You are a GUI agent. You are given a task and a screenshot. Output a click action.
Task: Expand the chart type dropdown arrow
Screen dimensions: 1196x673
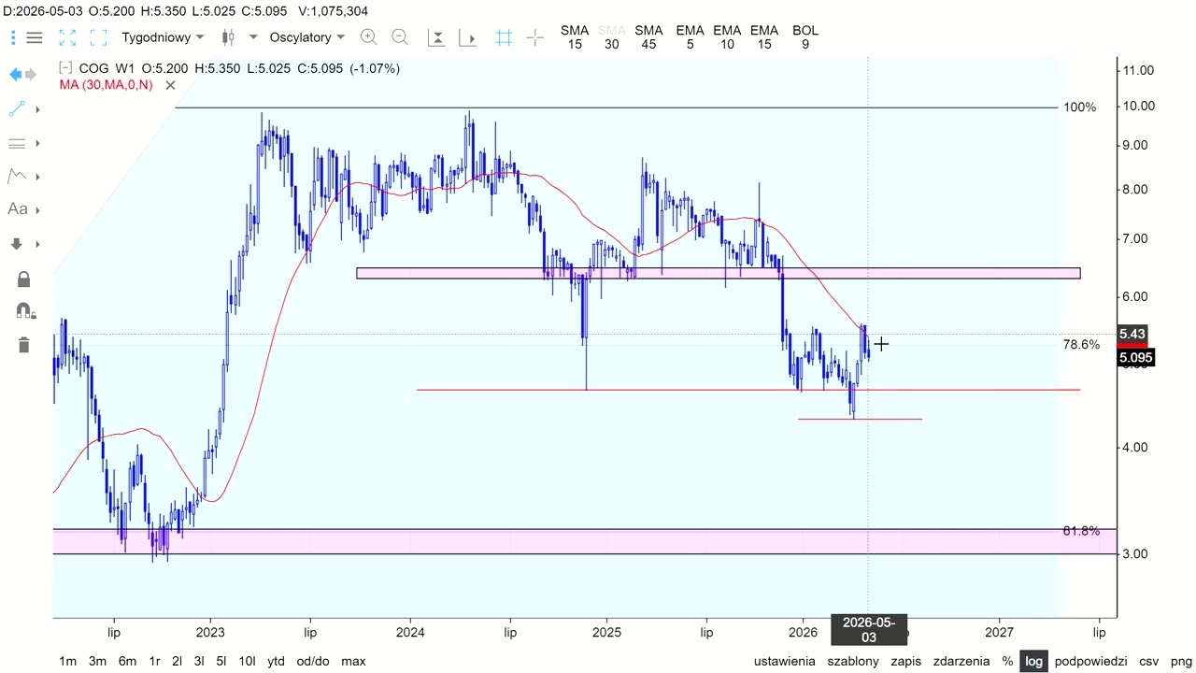253,37
